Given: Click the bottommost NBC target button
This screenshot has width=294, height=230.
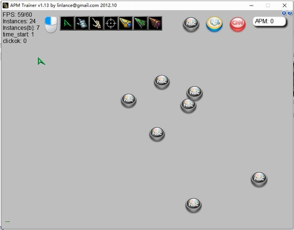Looking at the screenshot, I should (194, 205).
